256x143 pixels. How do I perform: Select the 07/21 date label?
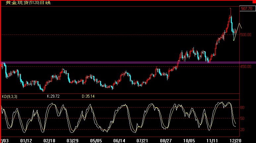tap(142, 141)
